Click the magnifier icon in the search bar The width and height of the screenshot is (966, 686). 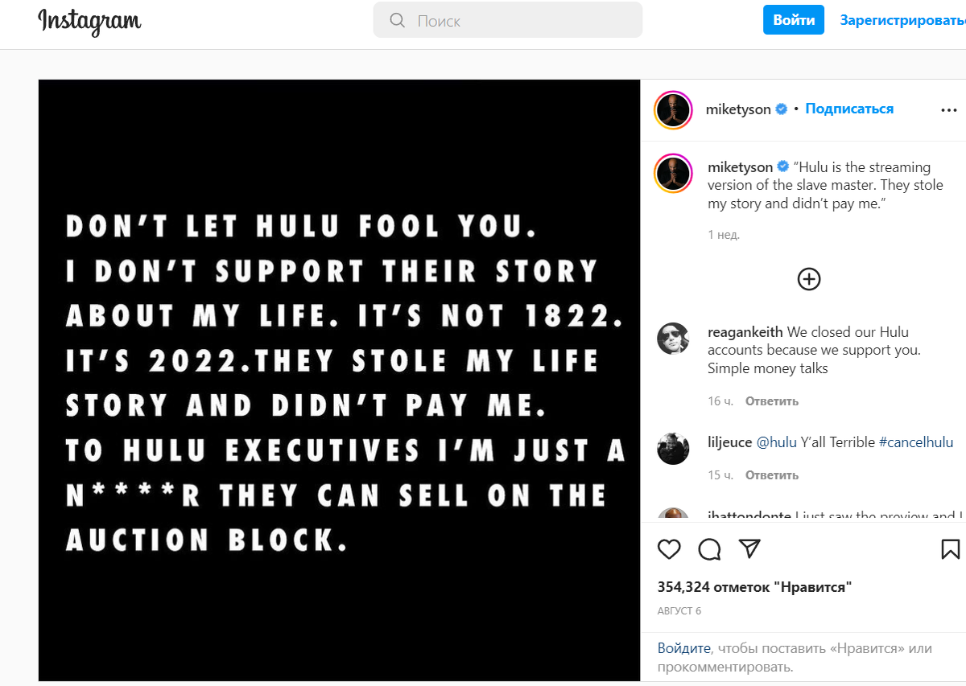(397, 20)
